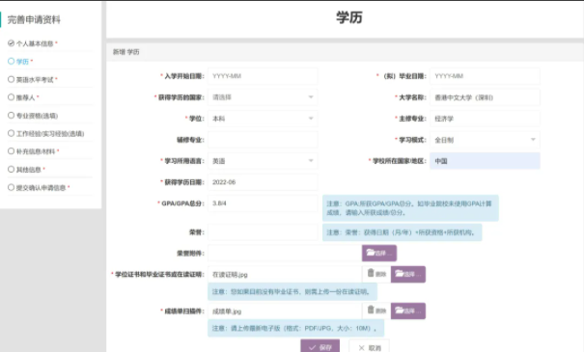Click the 选择 folder button for 荣誉附件
The width and height of the screenshot is (584, 352).
(x=379, y=253)
